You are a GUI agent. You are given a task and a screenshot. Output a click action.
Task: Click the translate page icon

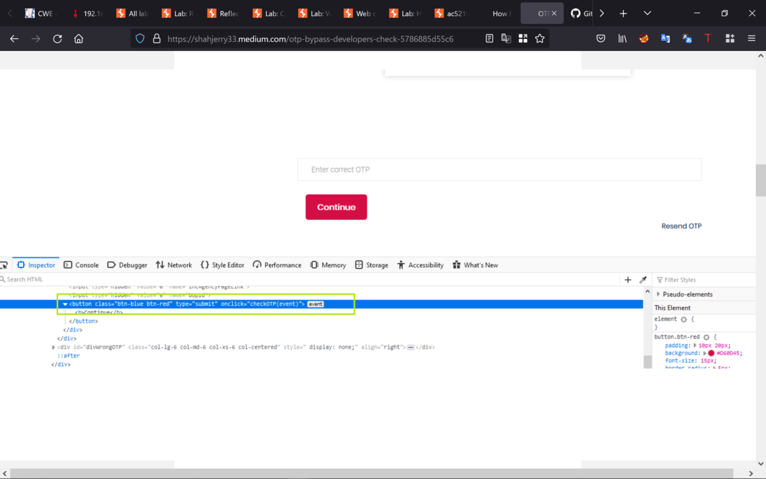point(506,39)
